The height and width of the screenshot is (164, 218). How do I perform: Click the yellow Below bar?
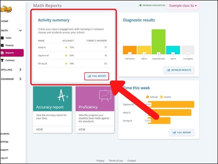click(144, 50)
